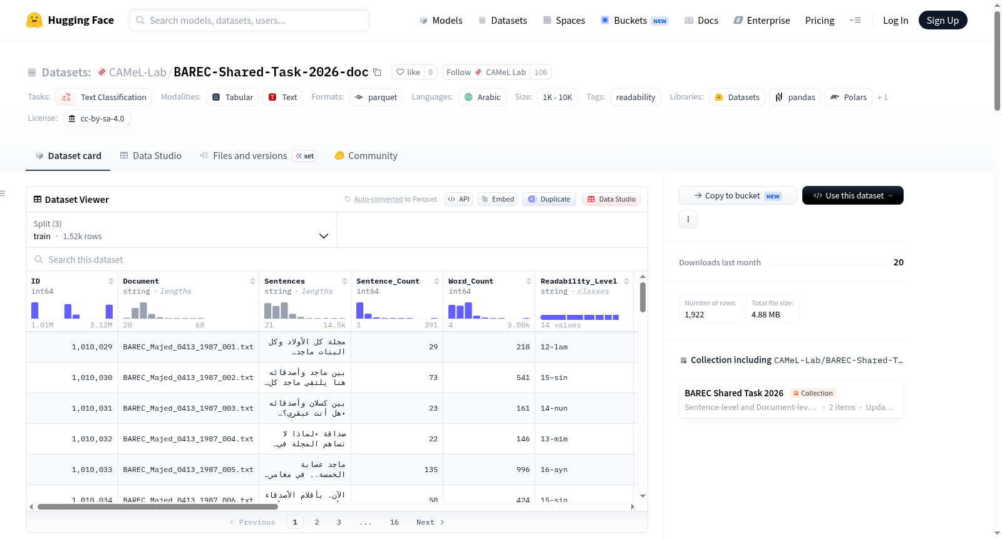1002x539 pixels.
Task: Open the more options three-dot button
Action: pyautogui.click(x=688, y=219)
